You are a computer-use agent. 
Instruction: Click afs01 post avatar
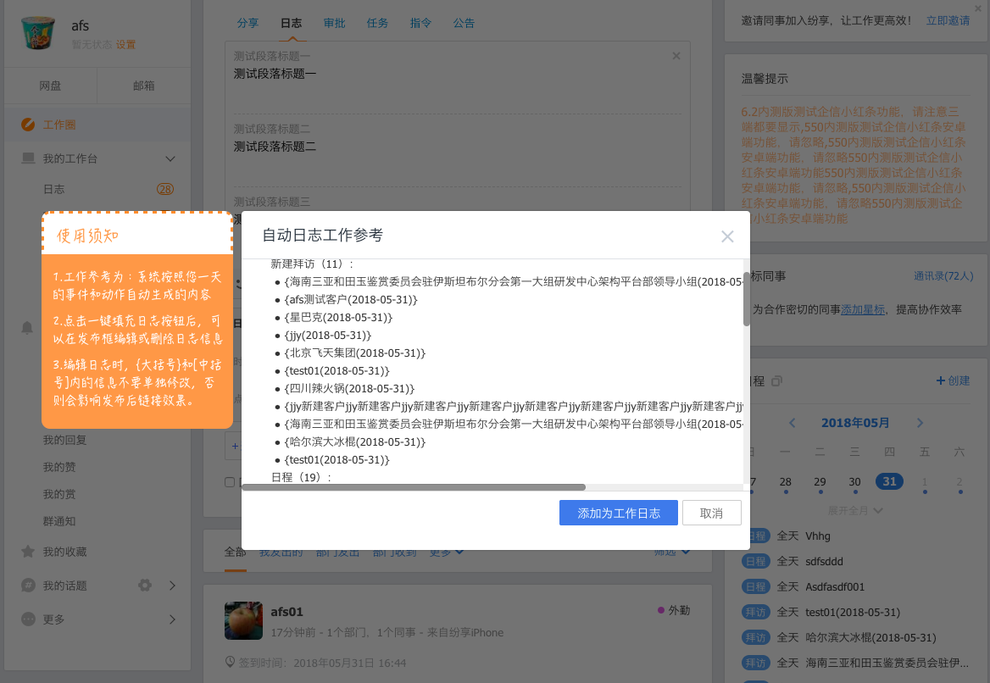click(243, 620)
